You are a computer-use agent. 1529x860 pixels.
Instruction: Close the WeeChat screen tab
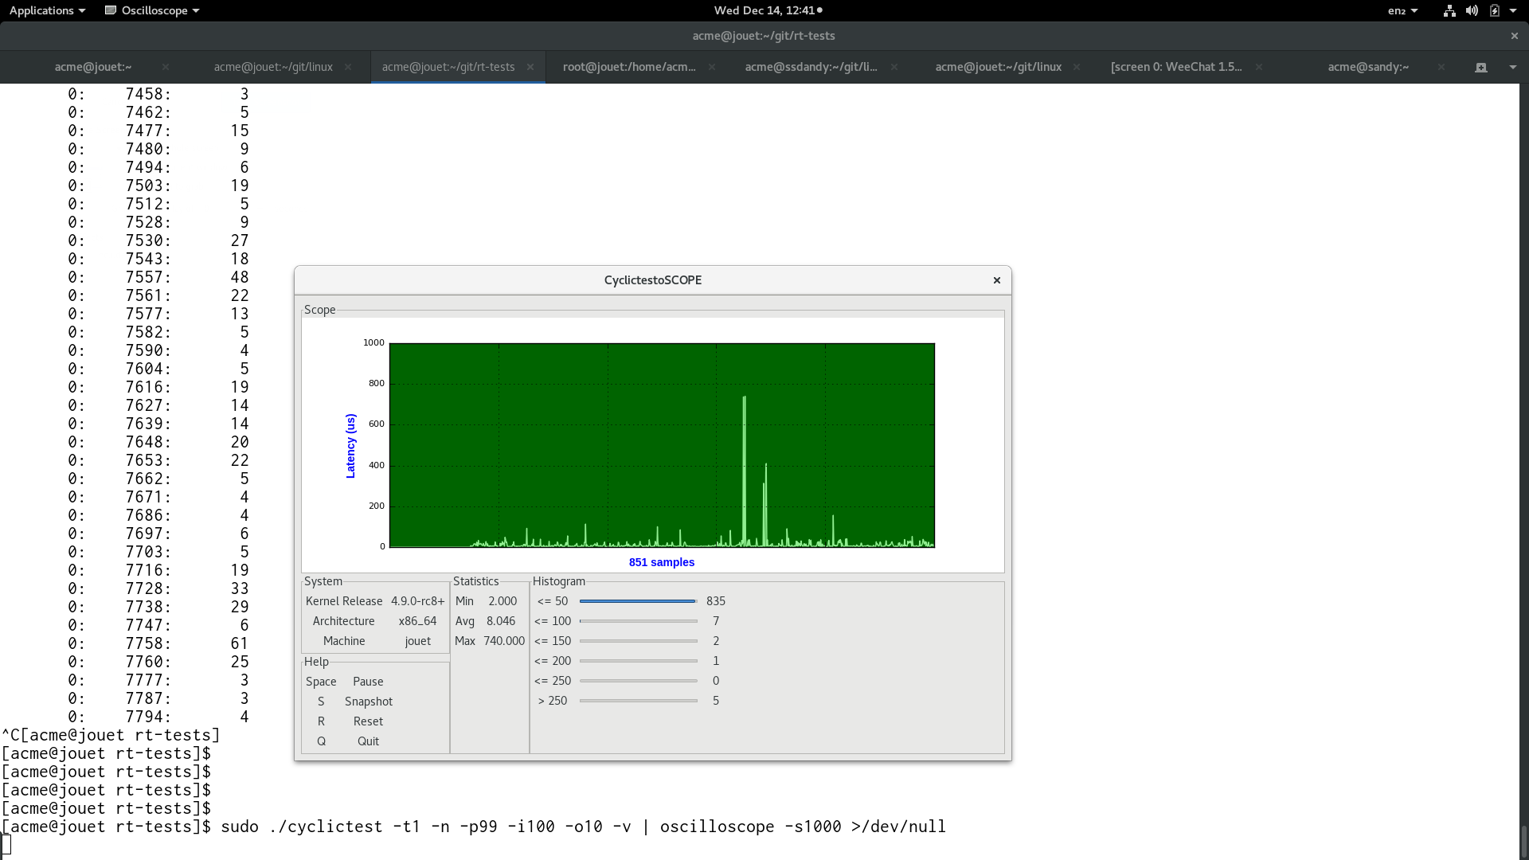[x=1259, y=67]
